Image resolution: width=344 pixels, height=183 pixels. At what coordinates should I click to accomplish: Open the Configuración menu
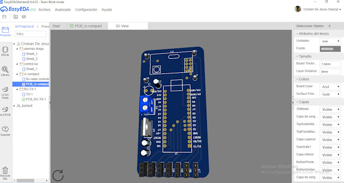pyautogui.click(x=86, y=10)
